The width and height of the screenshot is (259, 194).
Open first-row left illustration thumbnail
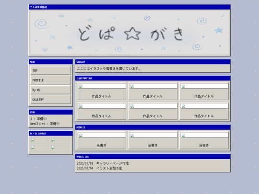point(102,86)
